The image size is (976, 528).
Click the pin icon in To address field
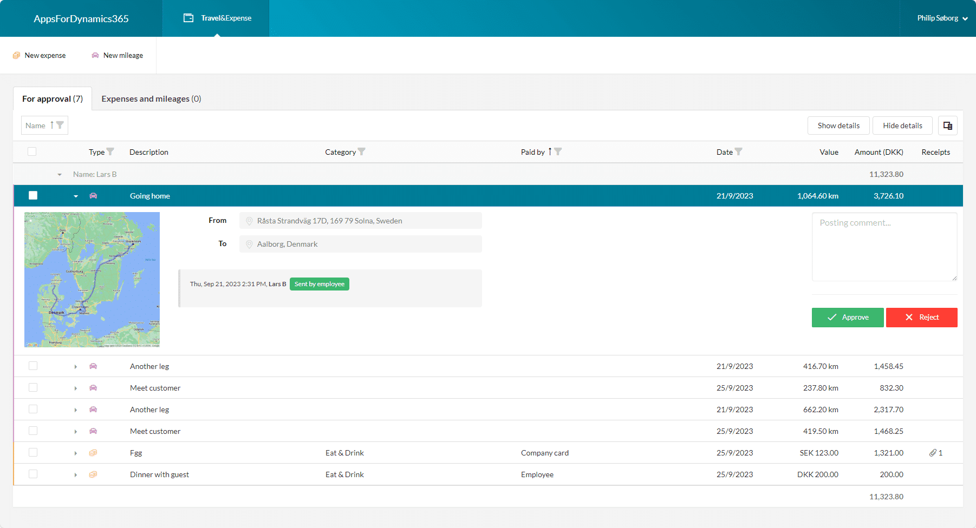tap(249, 244)
